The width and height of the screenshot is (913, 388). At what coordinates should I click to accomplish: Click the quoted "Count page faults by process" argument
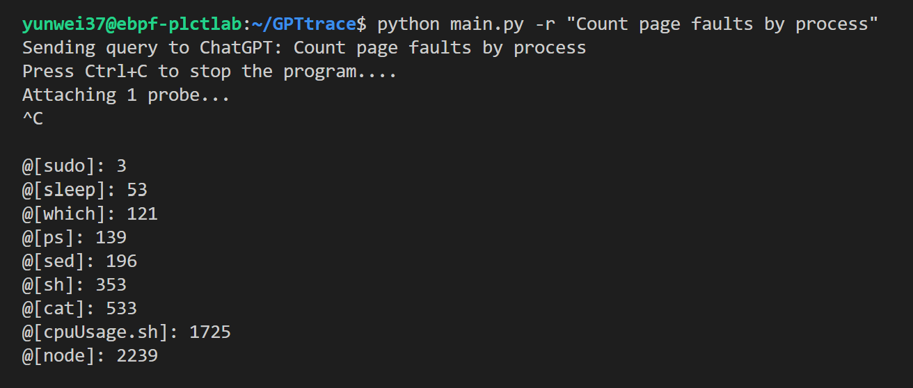coord(722,24)
